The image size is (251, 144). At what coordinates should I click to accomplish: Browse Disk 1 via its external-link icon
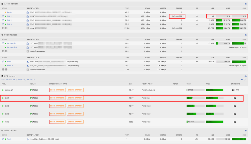pos(3,16)
